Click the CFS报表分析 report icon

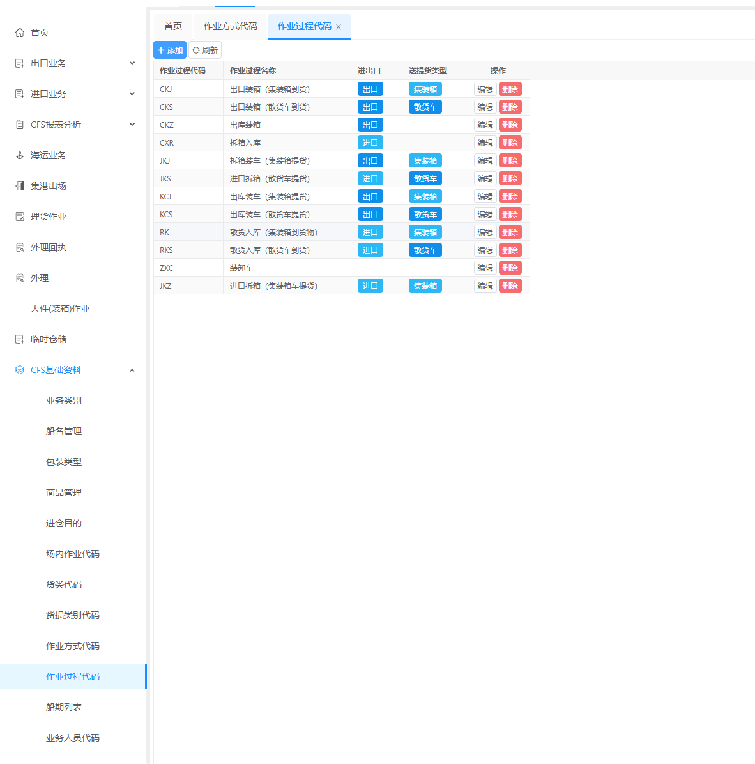pos(20,125)
